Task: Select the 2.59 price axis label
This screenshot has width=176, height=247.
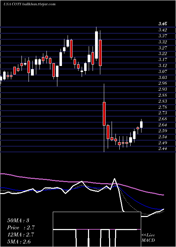Action: [163, 131]
